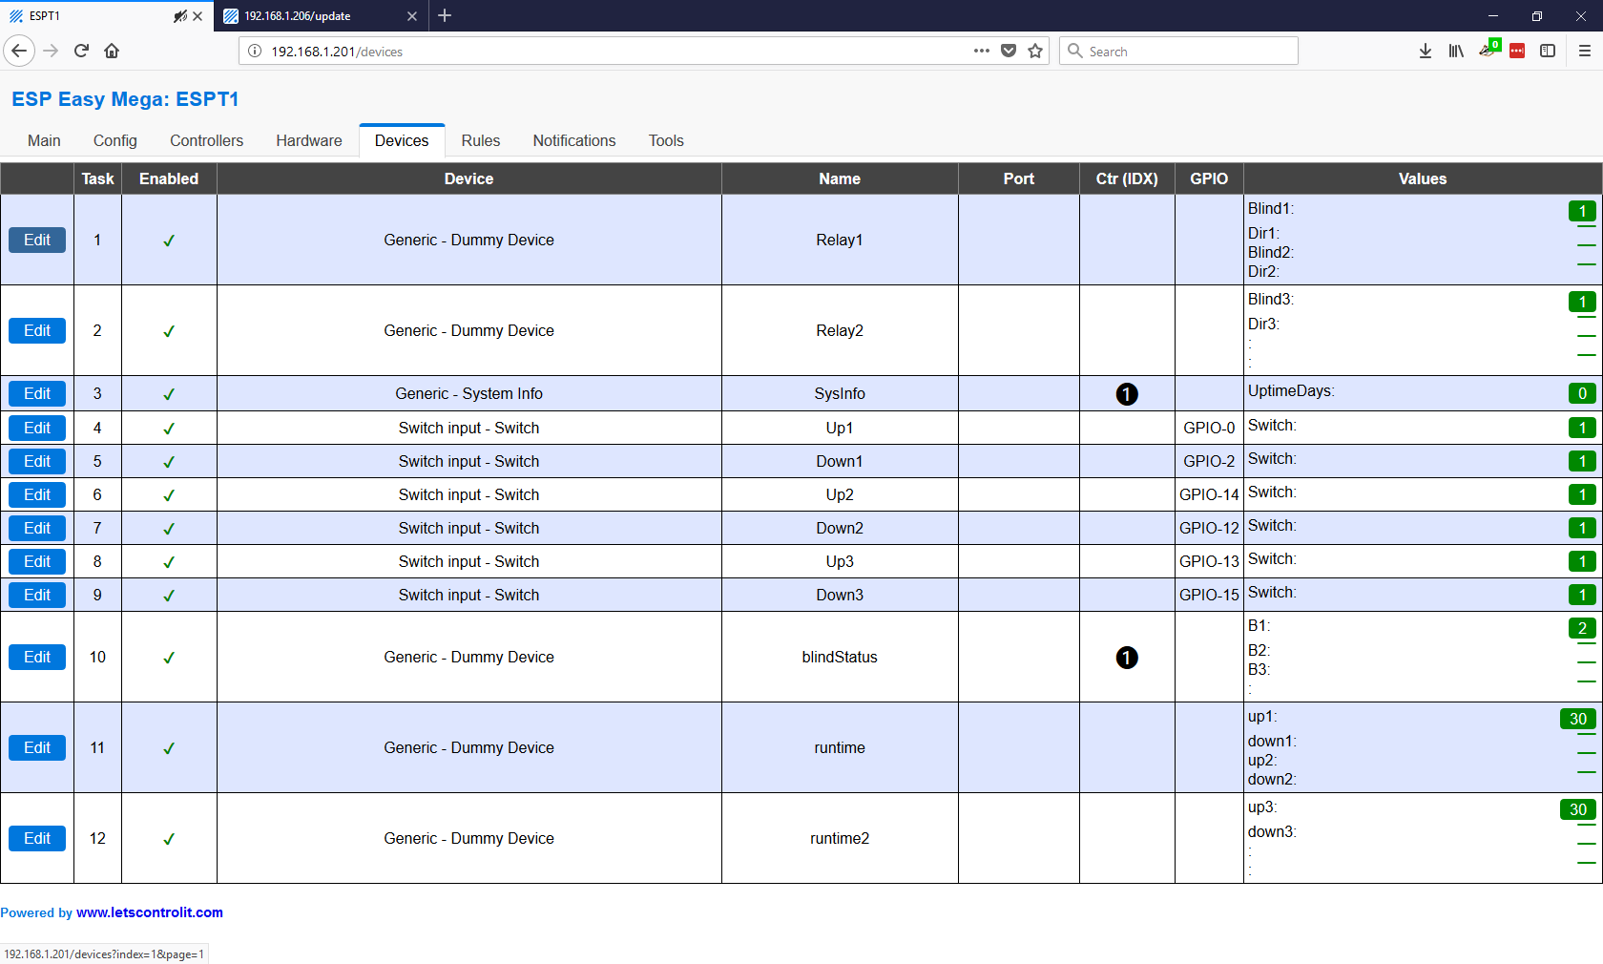Screen dimensions: 1603x964
Task: Click the browser forward arrow
Action: pyautogui.click(x=51, y=51)
